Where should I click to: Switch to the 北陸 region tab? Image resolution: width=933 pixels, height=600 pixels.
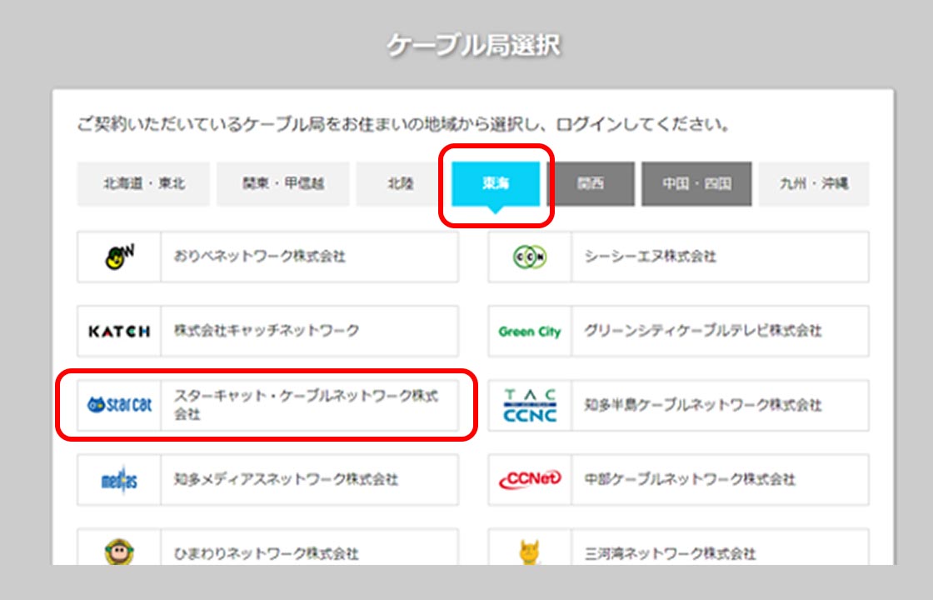click(400, 184)
